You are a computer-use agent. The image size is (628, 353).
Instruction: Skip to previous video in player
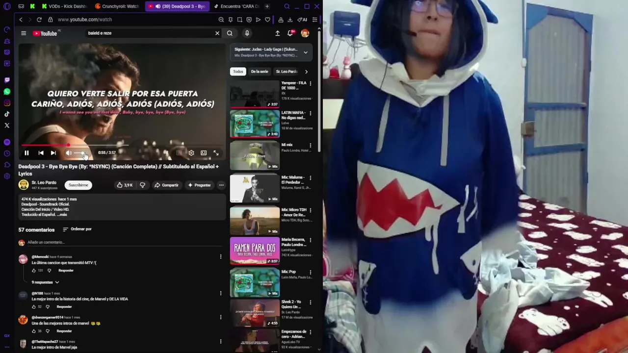[x=41, y=153]
